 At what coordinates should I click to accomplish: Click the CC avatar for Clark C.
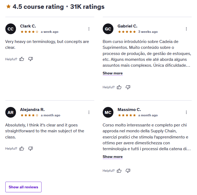point(11,29)
